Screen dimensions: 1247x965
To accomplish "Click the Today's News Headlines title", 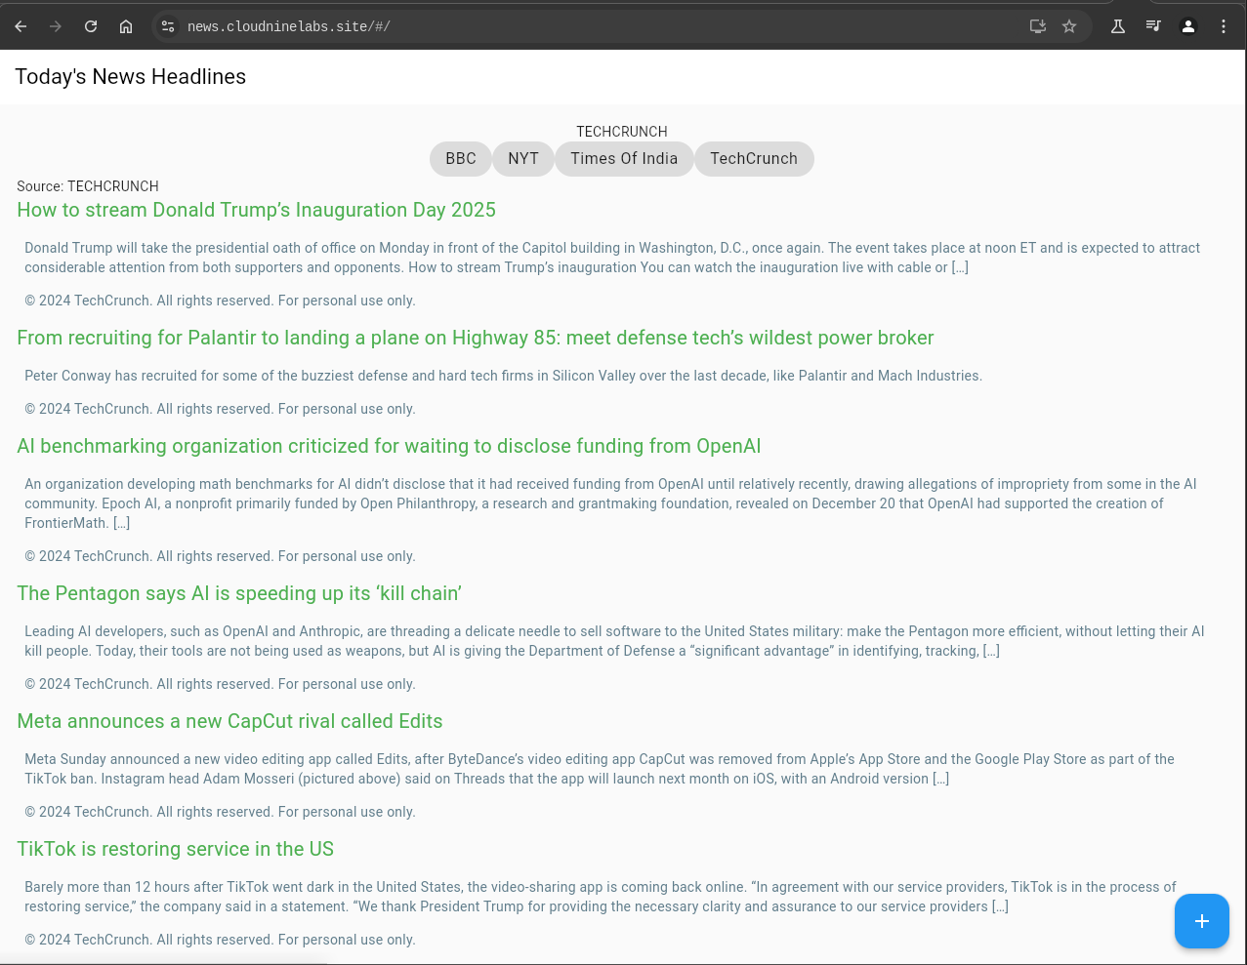I will tap(131, 77).
